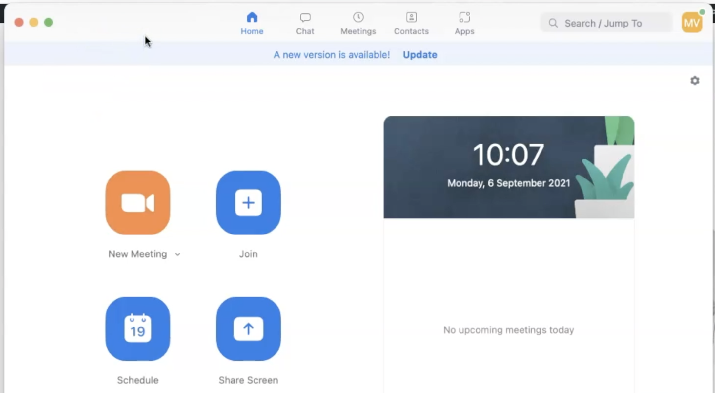Focus the Search / Jump To field
The image size is (715, 393).
click(606, 23)
